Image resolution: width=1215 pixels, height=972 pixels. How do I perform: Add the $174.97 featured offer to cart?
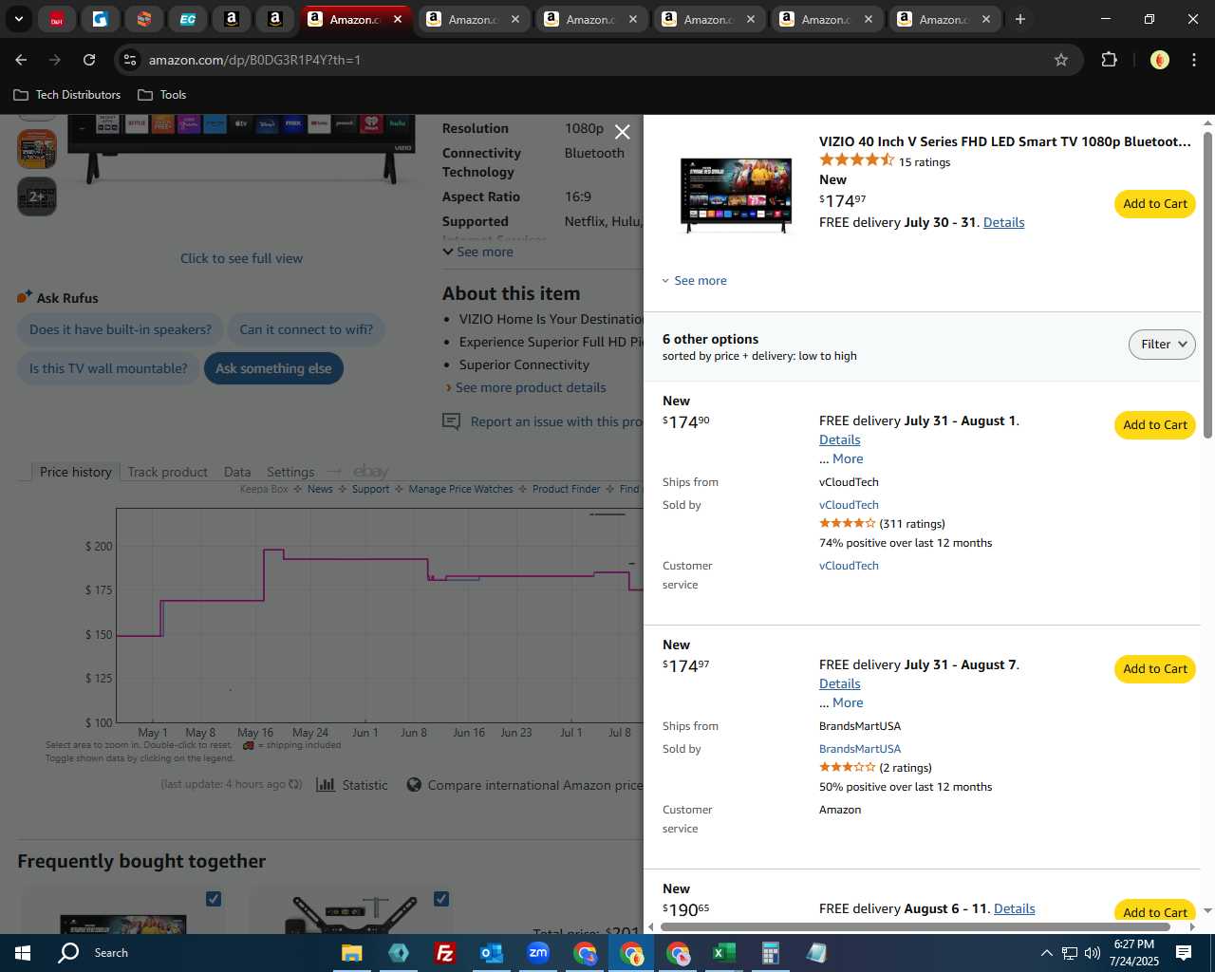pyautogui.click(x=1154, y=204)
